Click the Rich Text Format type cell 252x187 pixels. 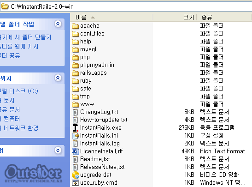pyautogui.click(x=222, y=151)
